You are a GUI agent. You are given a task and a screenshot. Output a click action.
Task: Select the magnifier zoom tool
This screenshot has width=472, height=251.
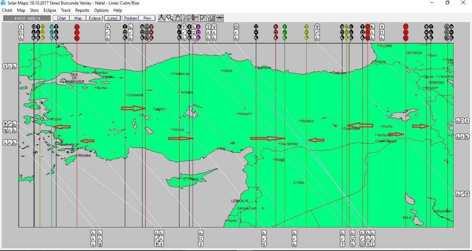point(170,18)
